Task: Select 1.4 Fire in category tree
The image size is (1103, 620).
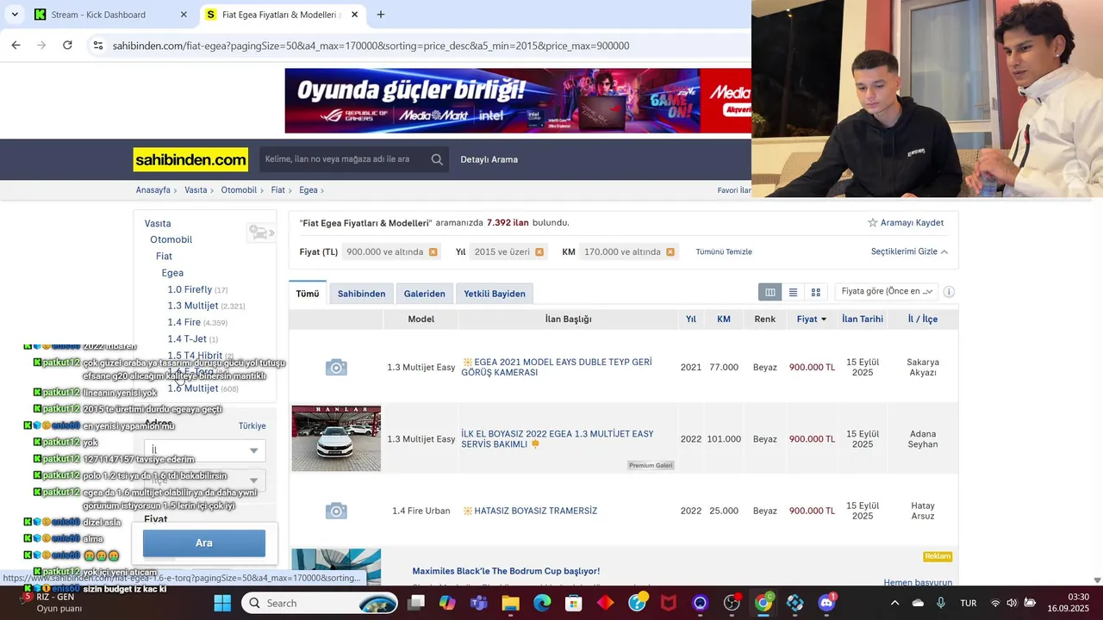Action: (184, 322)
